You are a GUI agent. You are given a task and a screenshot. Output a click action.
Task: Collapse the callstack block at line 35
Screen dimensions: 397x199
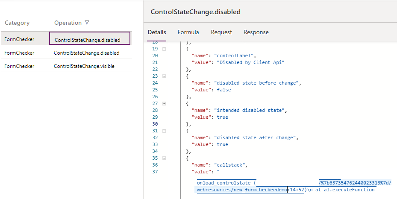click(164, 158)
